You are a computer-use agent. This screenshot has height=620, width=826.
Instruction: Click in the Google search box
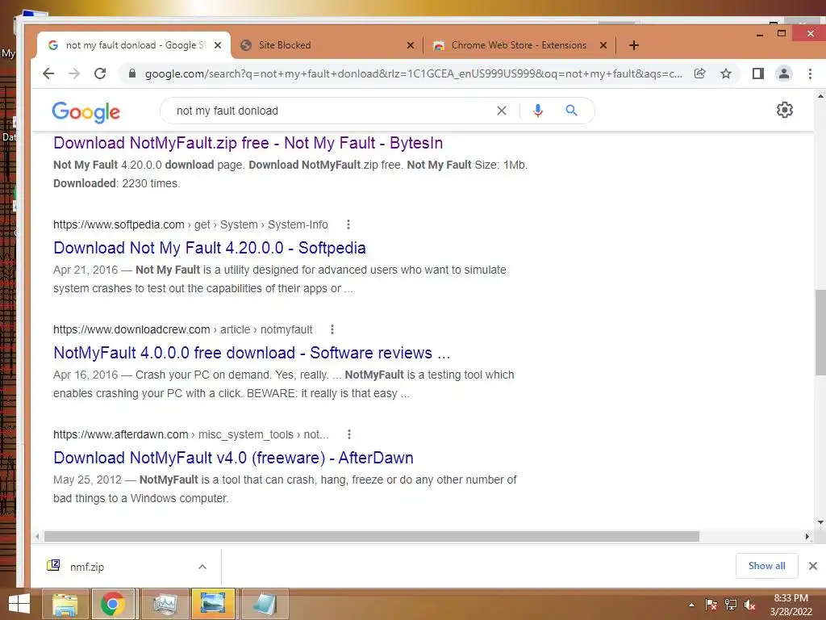click(x=332, y=111)
